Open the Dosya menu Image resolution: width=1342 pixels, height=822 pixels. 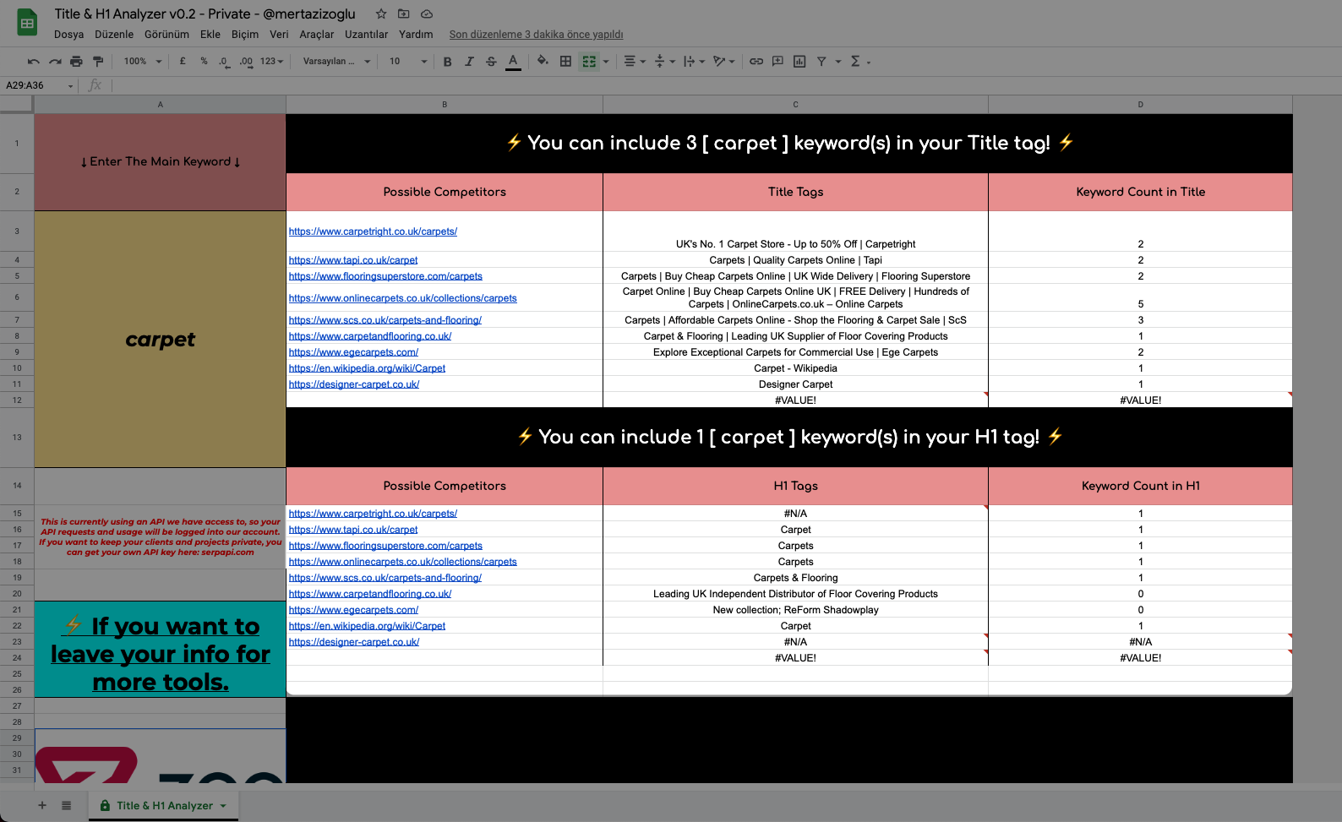coord(68,35)
